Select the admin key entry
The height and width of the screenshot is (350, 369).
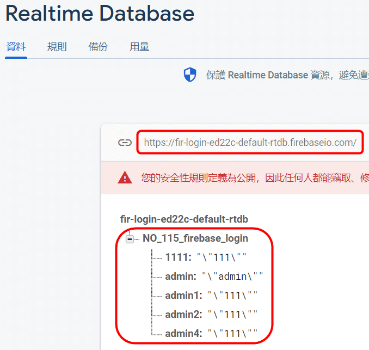181,277
